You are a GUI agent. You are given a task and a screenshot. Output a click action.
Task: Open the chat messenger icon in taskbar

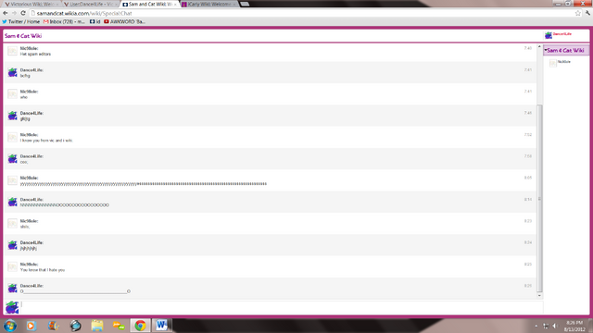[x=119, y=326]
